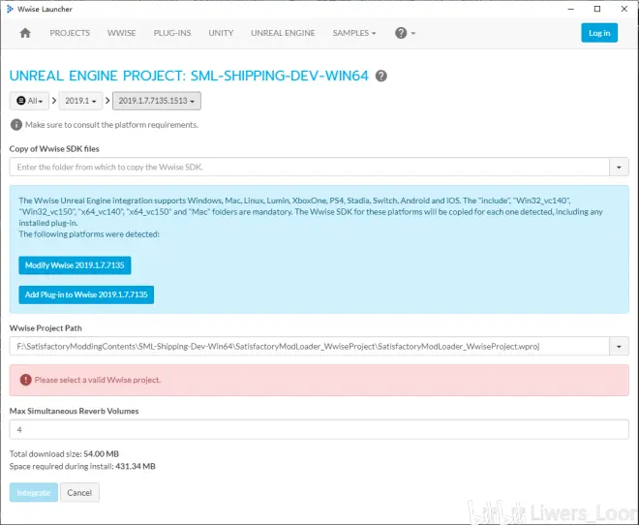Screen dimensions: 639x525
Task: Expand the SAMPLES menu
Action: tap(354, 33)
